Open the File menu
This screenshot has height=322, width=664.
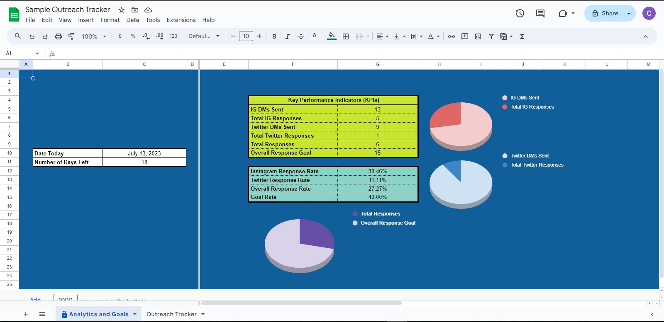(30, 20)
